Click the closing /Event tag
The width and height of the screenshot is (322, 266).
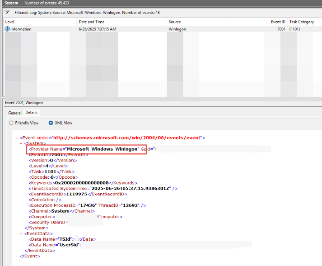point(30,256)
